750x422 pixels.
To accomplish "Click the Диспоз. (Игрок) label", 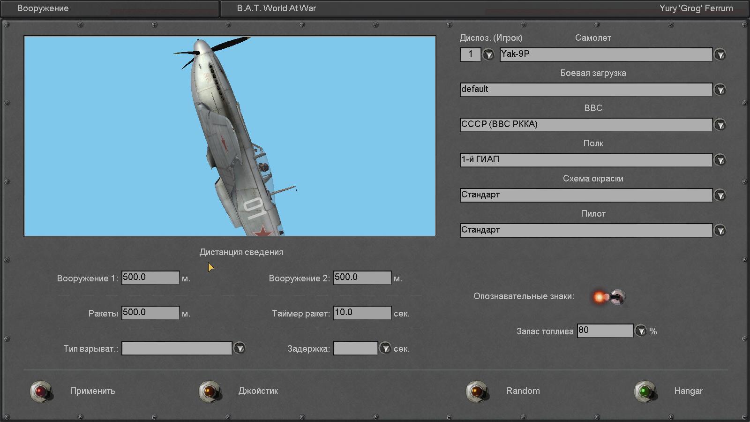I will coord(491,38).
